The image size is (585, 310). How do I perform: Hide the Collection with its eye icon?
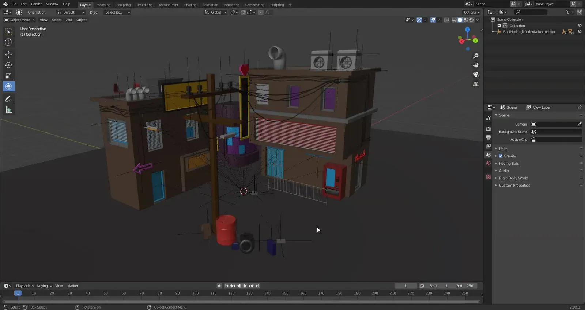click(x=580, y=26)
